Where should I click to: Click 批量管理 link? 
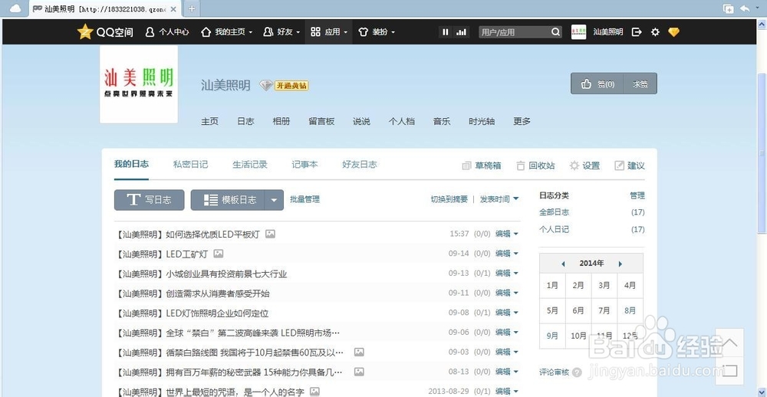304,199
